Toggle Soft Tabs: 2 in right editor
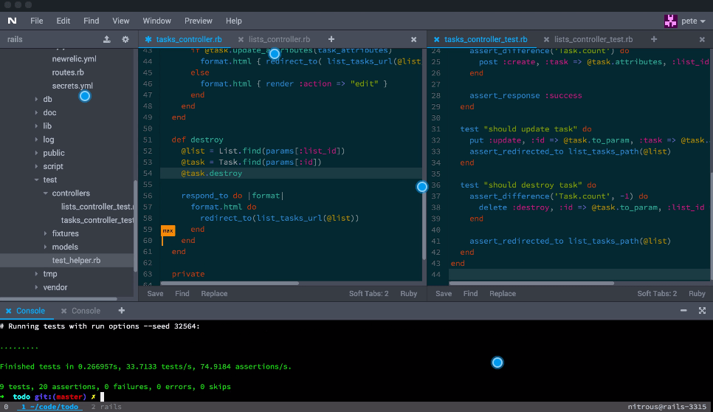Screen dimensions: 713x412 [x=657, y=293]
